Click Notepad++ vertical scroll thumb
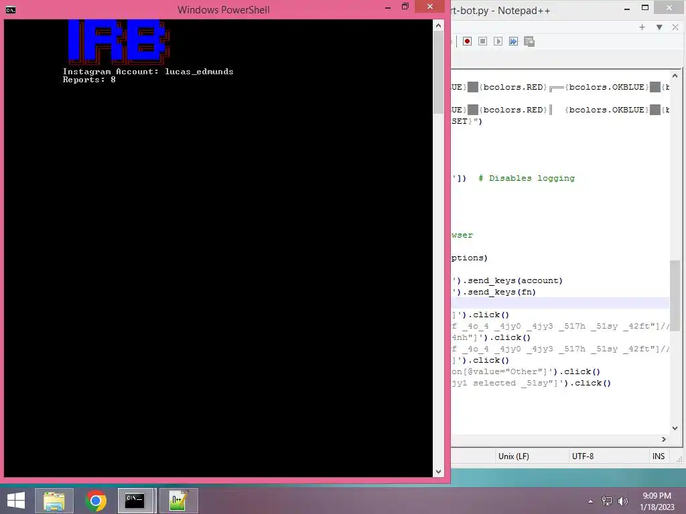Image resolution: width=686 pixels, height=514 pixels. point(675,295)
